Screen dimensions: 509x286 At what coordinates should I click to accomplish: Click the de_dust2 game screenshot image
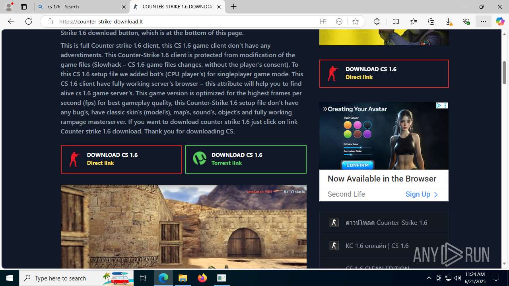point(183,226)
